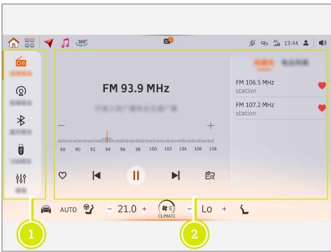Open driver seat steering wheel heating icon
Image resolution: width=331 pixels, height=252 pixels.
point(89,209)
